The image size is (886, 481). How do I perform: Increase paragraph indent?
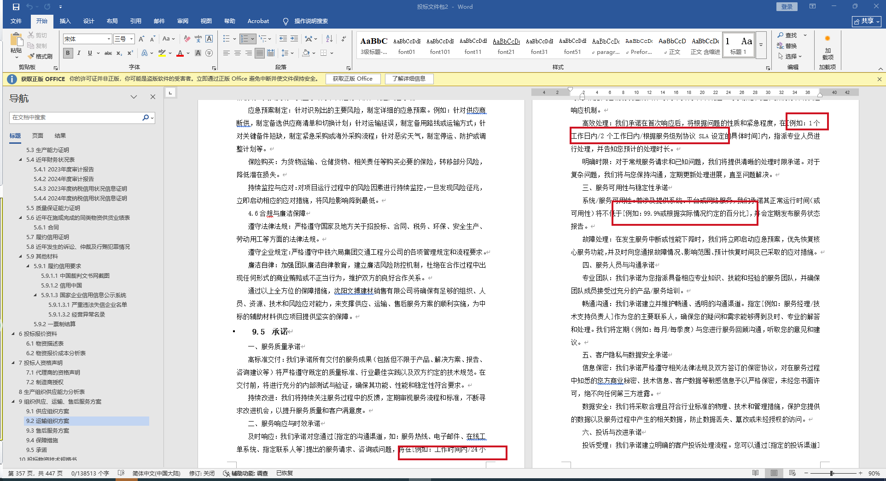click(294, 39)
